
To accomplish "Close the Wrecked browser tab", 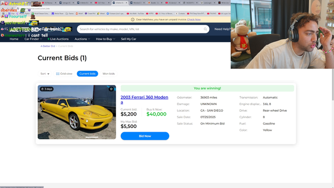I will click(144, 3).
